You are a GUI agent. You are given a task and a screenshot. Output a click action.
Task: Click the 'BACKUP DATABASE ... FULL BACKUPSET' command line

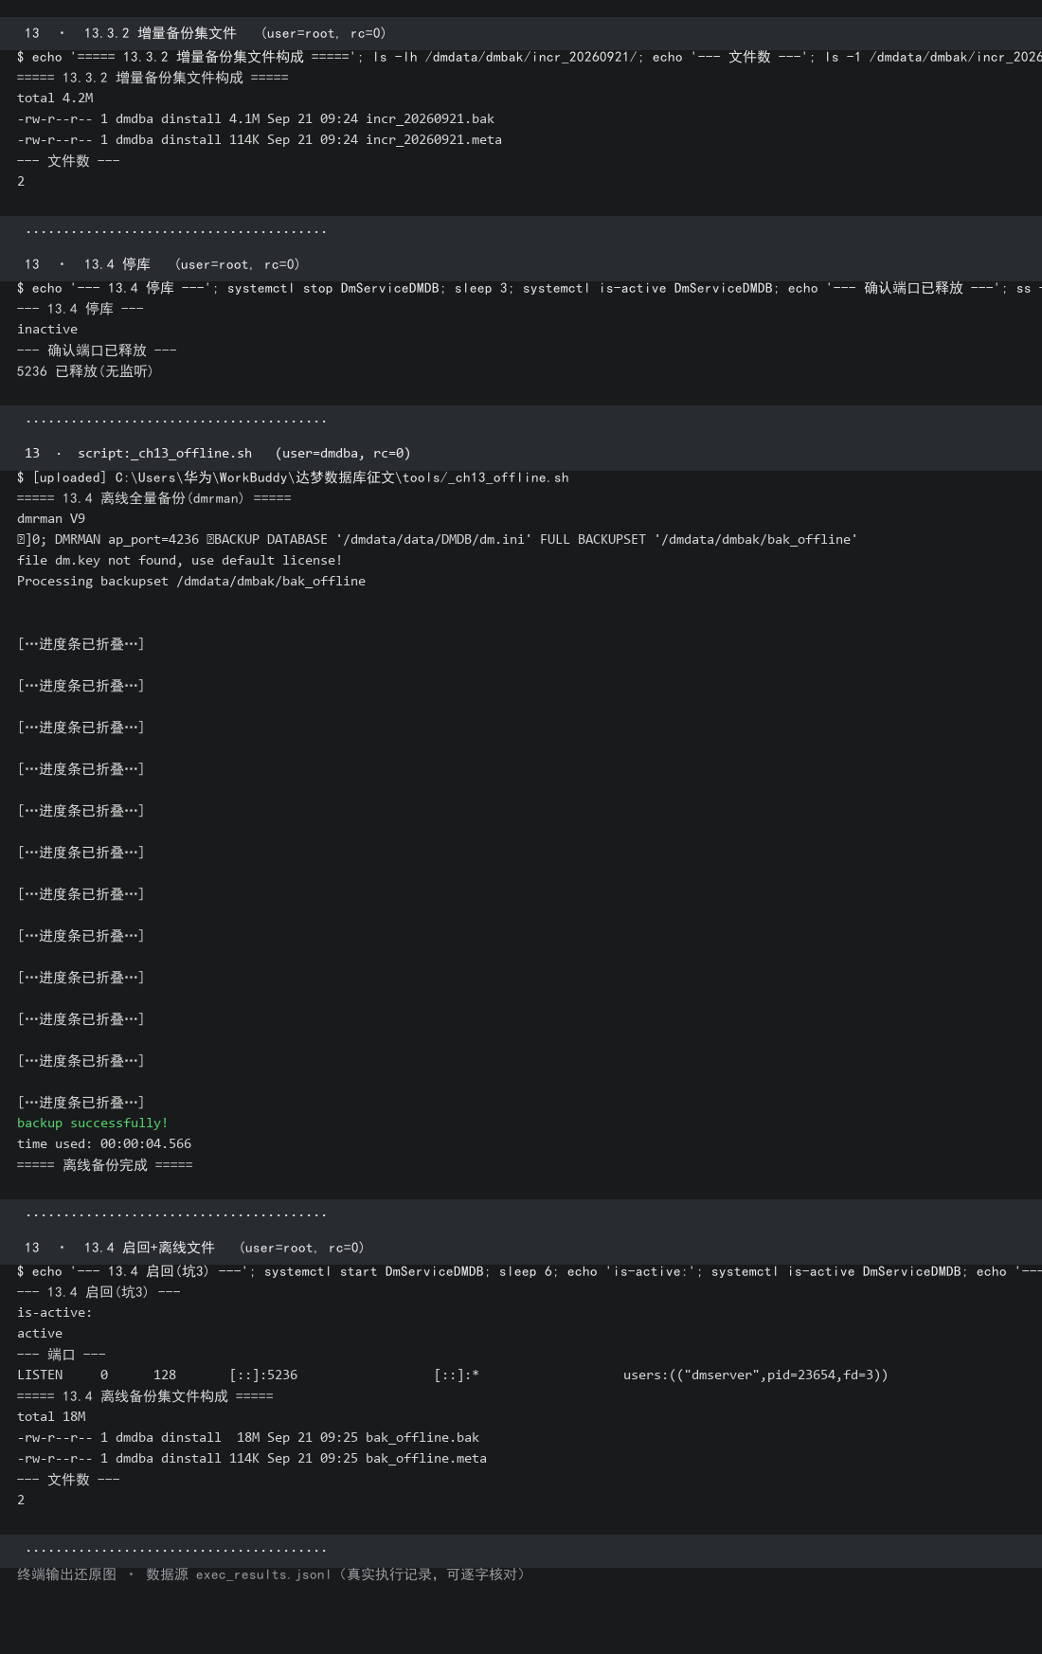click(438, 540)
